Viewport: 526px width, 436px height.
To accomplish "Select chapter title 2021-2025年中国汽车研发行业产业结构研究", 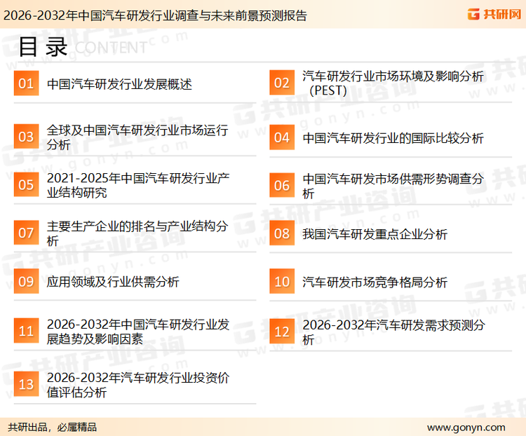I will point(138,185).
